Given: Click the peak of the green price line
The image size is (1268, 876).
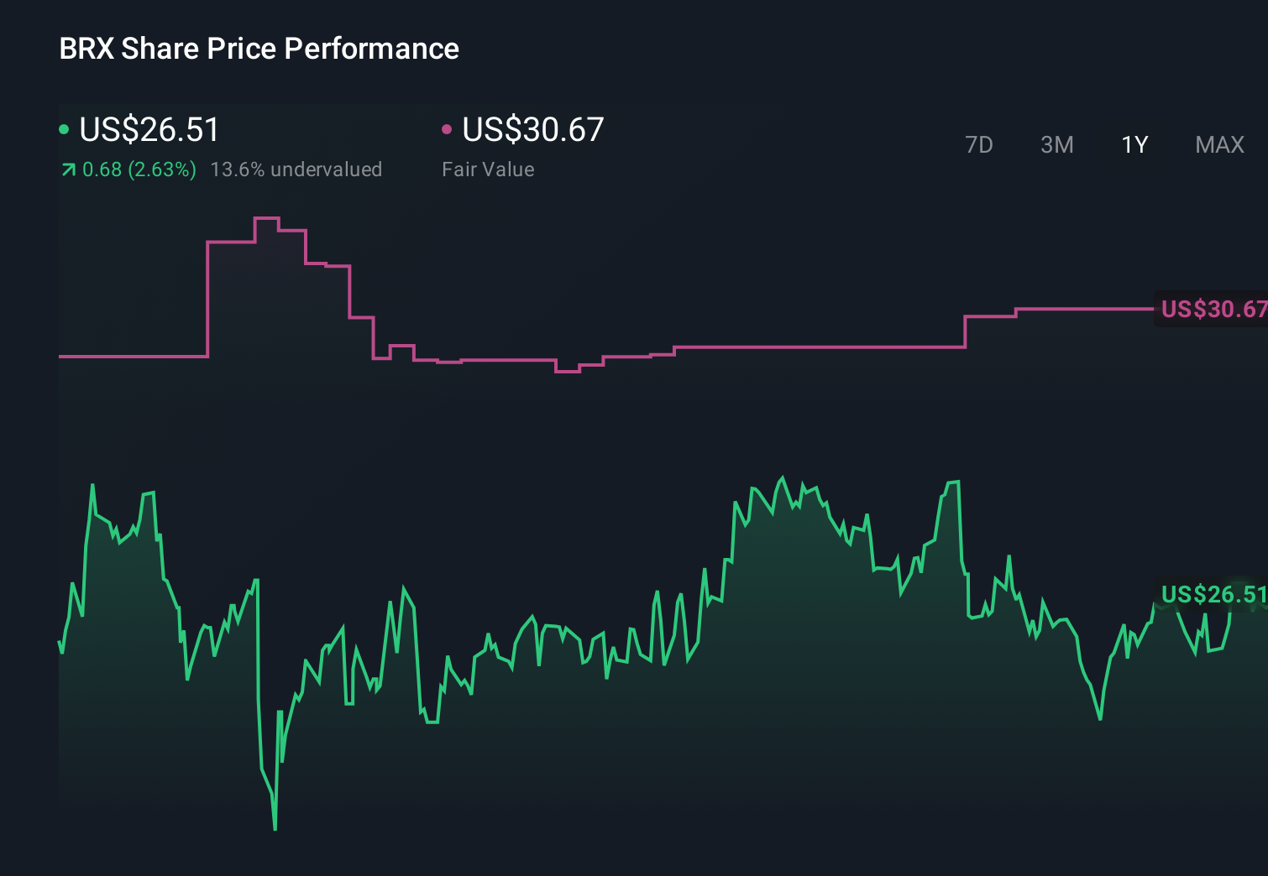Looking at the screenshot, I should pos(784,475).
